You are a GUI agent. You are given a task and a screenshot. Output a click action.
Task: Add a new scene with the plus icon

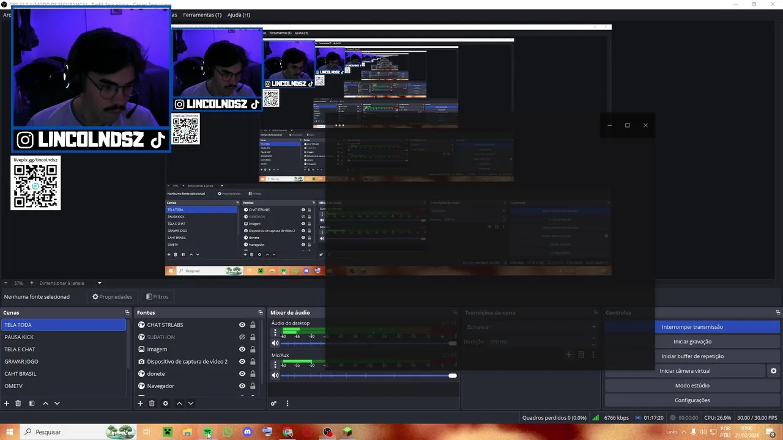7,403
